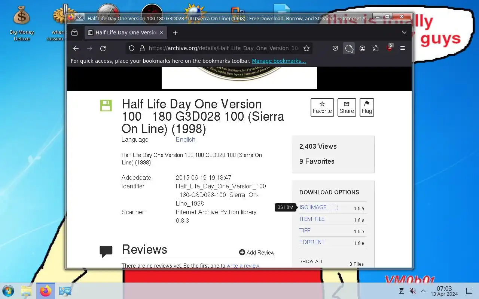Click the Favorite button

[322, 107]
